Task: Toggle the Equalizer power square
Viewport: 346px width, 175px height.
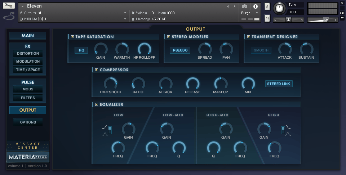Action: click(x=97, y=104)
